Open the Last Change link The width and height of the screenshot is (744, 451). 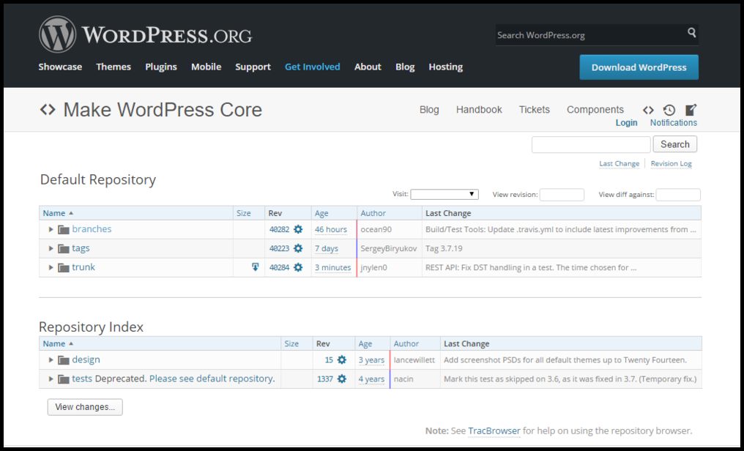(x=619, y=163)
